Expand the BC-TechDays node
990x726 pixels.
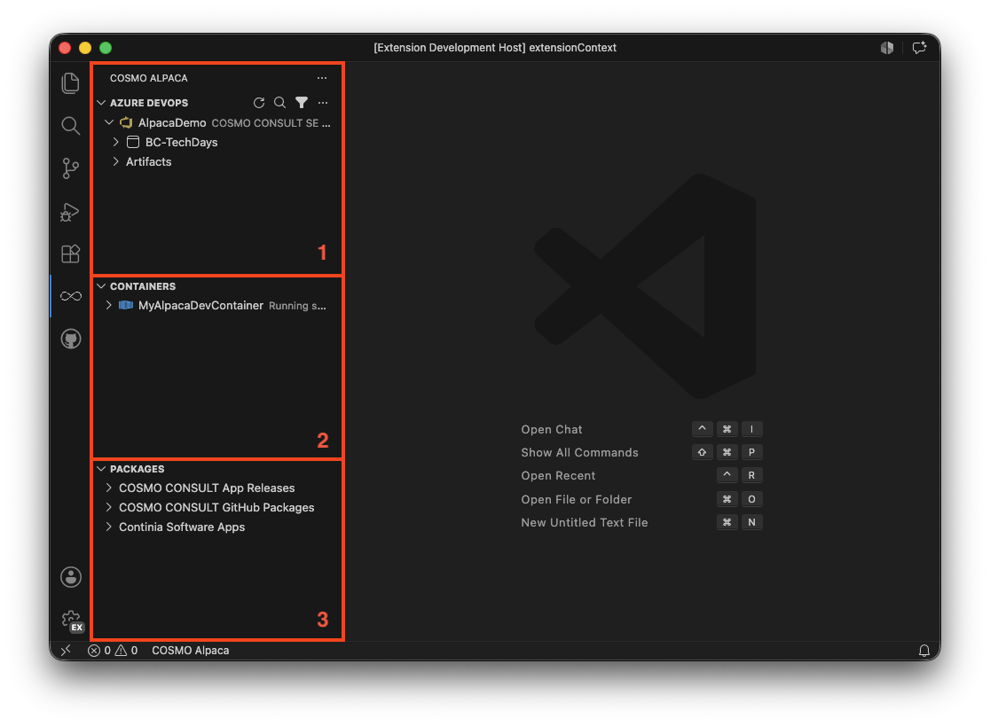(116, 142)
